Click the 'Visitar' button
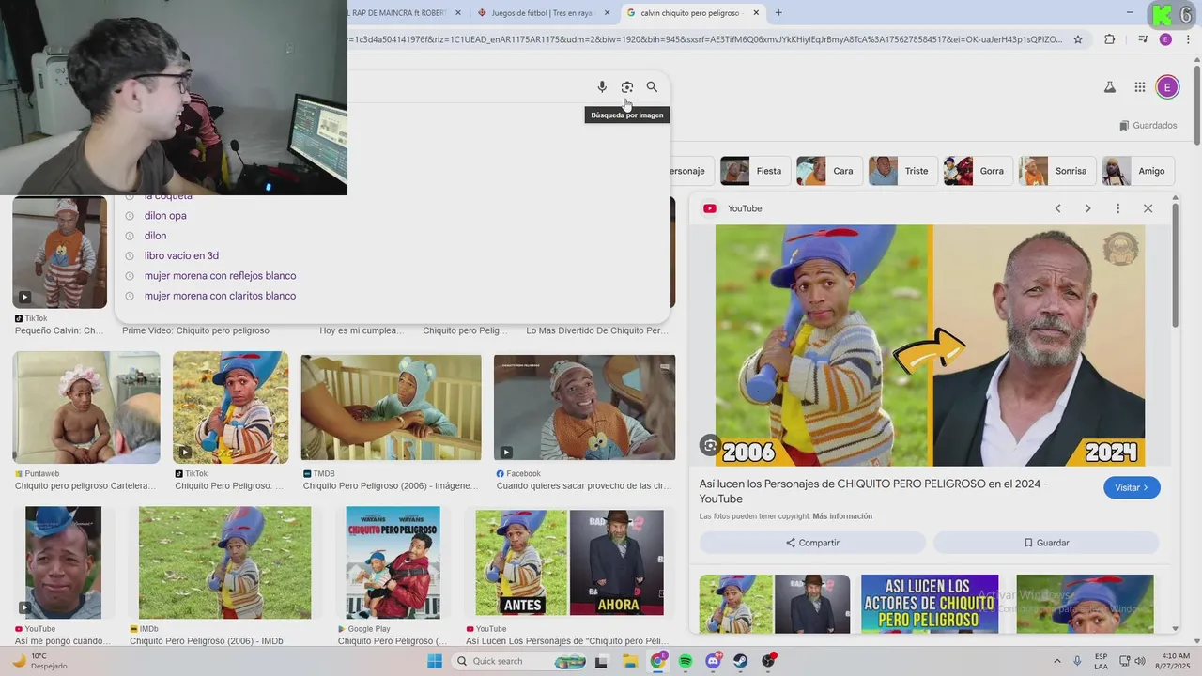 [x=1132, y=487]
